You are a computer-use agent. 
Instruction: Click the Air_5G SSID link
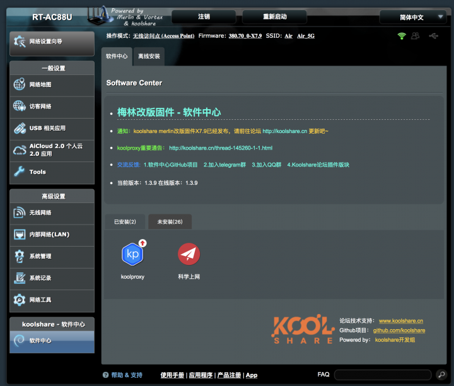coord(306,36)
